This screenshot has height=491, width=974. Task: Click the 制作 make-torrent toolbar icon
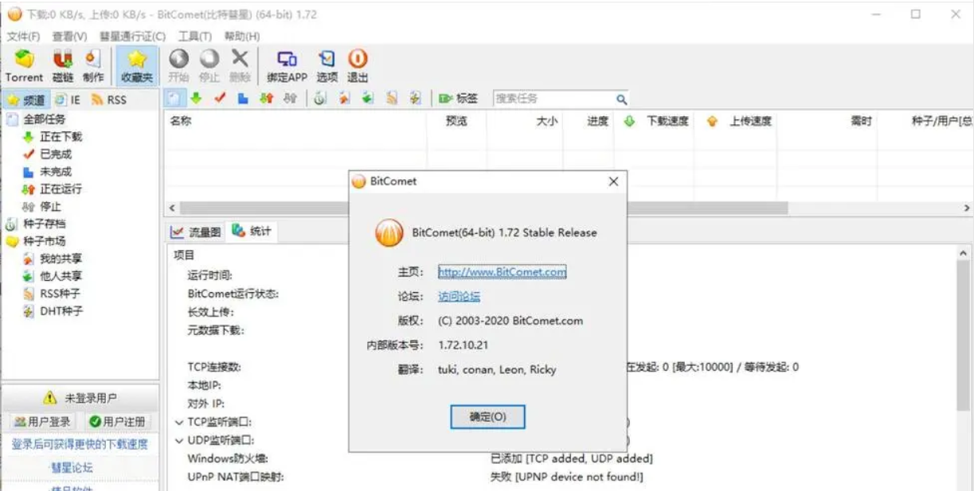tap(93, 65)
